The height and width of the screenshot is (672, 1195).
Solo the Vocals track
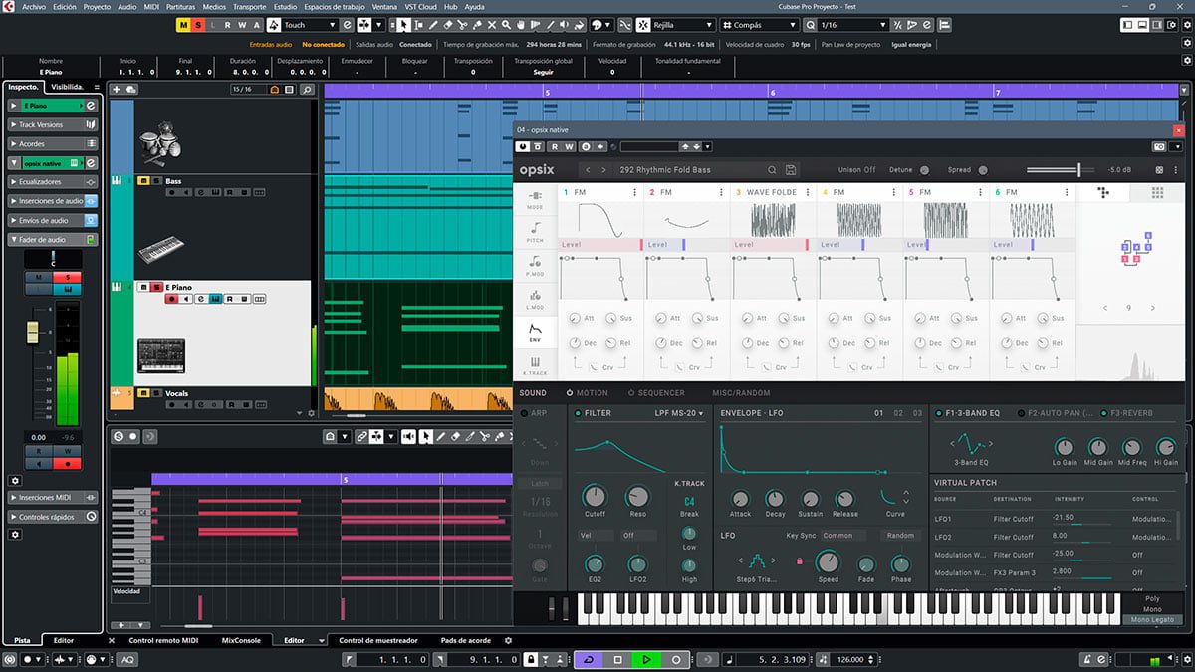157,393
